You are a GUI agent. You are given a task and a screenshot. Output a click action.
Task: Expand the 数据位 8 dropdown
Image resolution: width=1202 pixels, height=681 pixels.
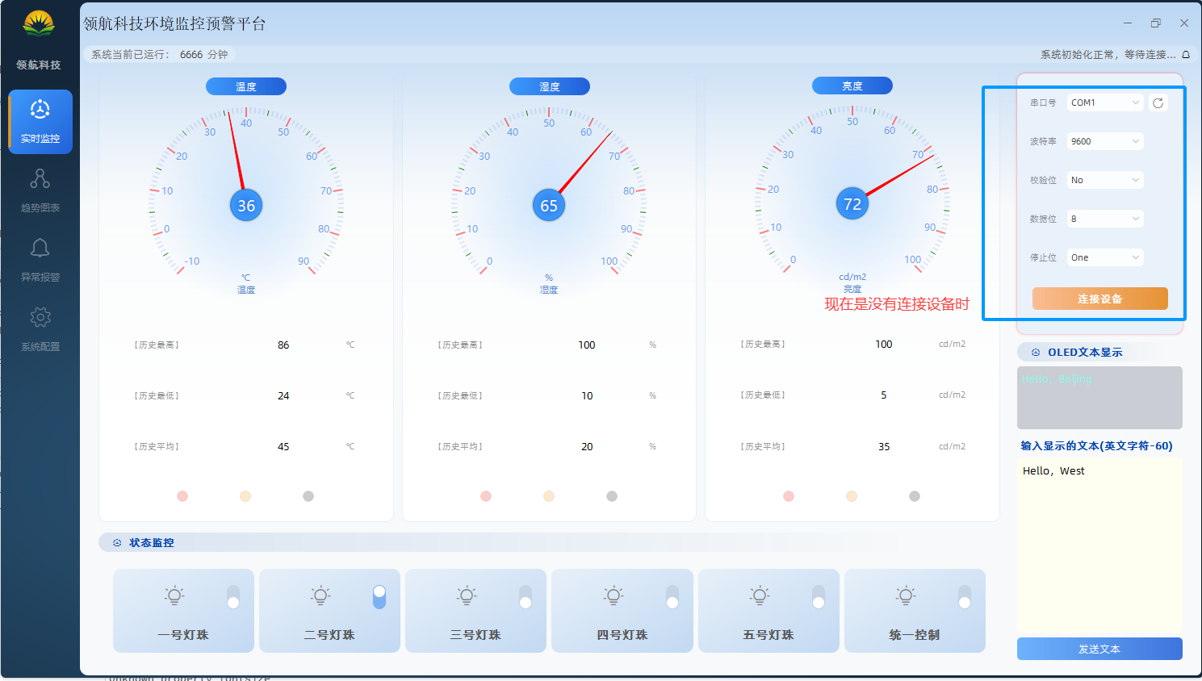[x=1105, y=219]
